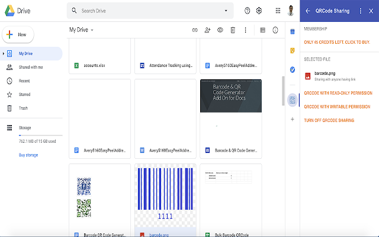Open the barcode.png thumbnail with 1111

[x=165, y=196]
